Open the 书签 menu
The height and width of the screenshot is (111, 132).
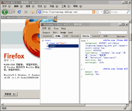[54, 6]
